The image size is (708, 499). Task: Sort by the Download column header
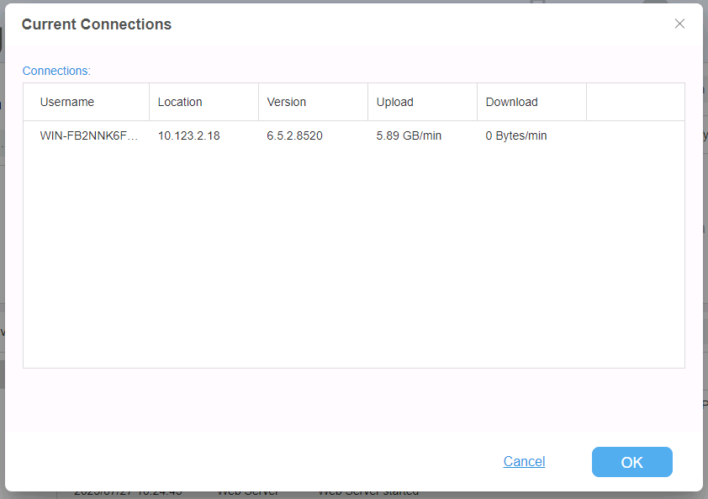(x=511, y=102)
